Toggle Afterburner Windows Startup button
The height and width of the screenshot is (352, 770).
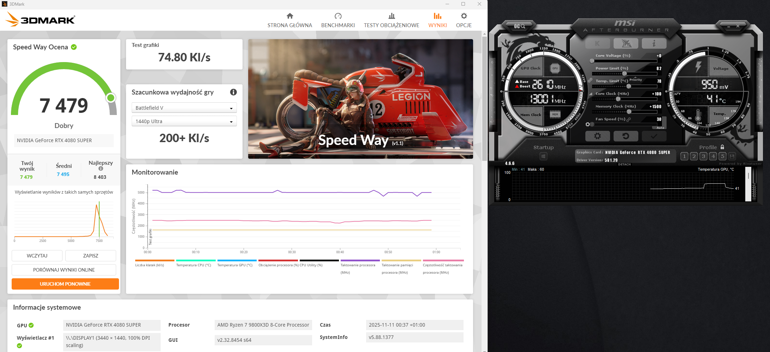click(x=543, y=156)
